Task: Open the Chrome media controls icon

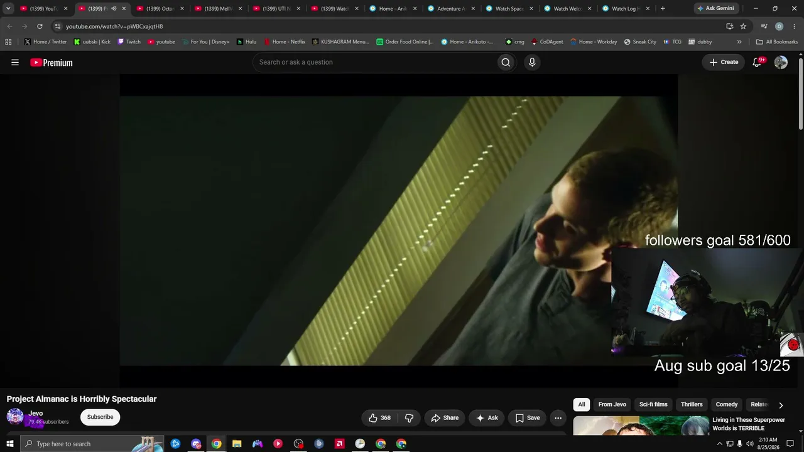Action: click(764, 26)
